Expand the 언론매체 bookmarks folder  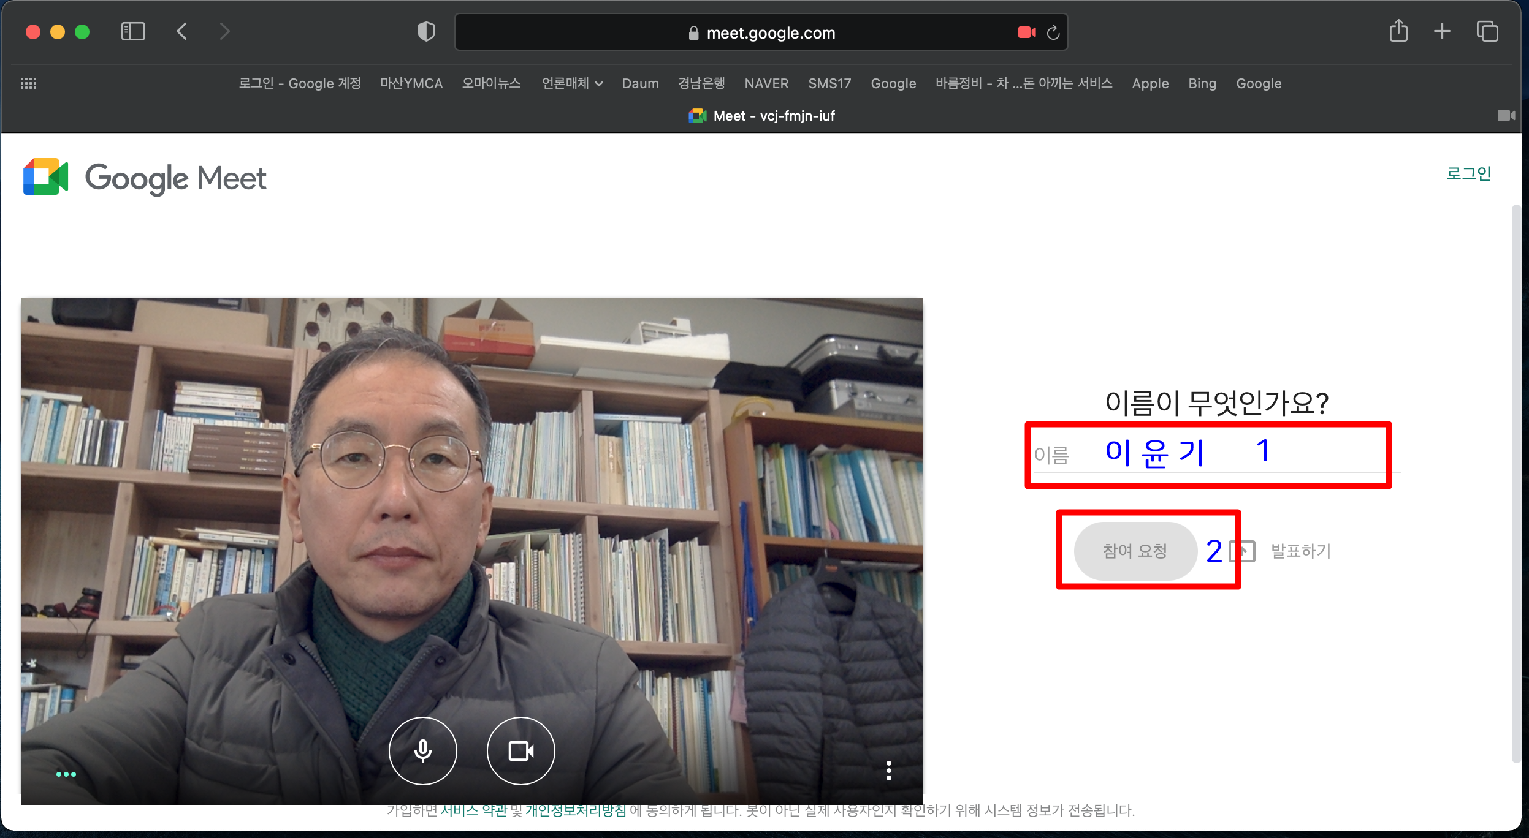click(x=571, y=83)
